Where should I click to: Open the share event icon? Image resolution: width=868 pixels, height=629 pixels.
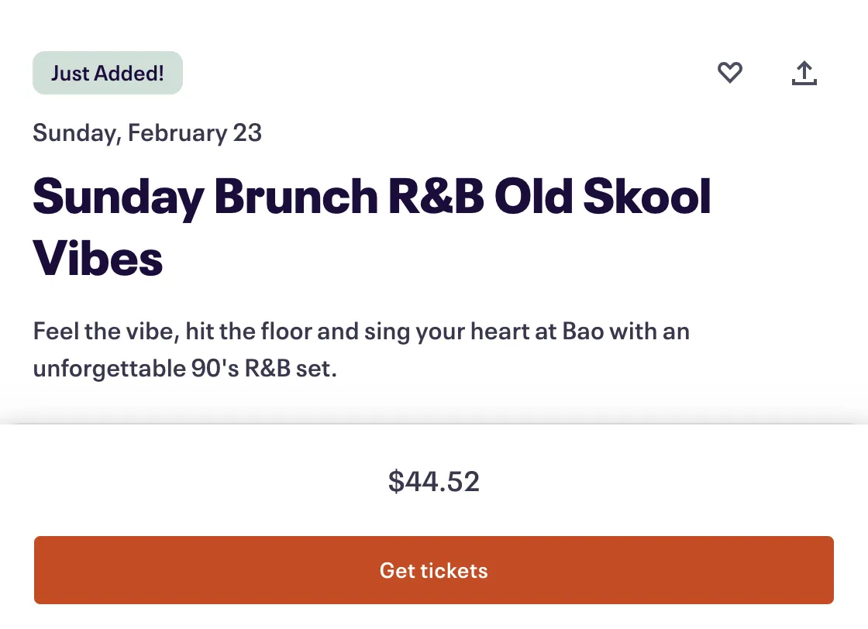(x=804, y=73)
